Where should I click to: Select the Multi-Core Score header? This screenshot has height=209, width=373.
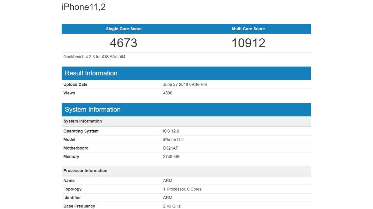click(x=248, y=29)
